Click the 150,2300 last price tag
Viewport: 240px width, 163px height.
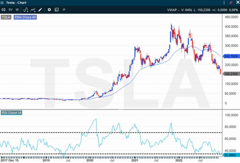point(231,74)
